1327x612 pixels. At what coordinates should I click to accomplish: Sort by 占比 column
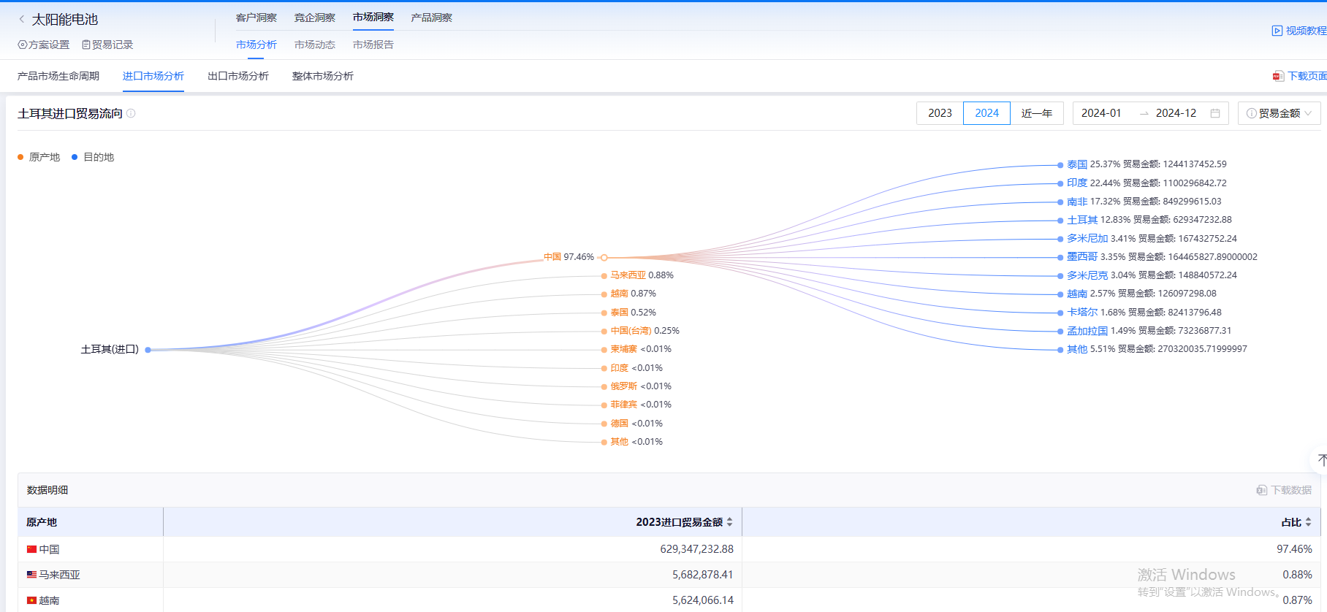1308,522
